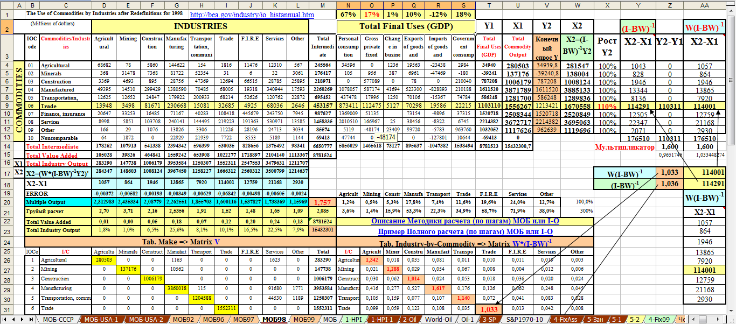Switch to the МОБ-СССР sheet tab
Screen dimensions: 736x324
click(58, 319)
